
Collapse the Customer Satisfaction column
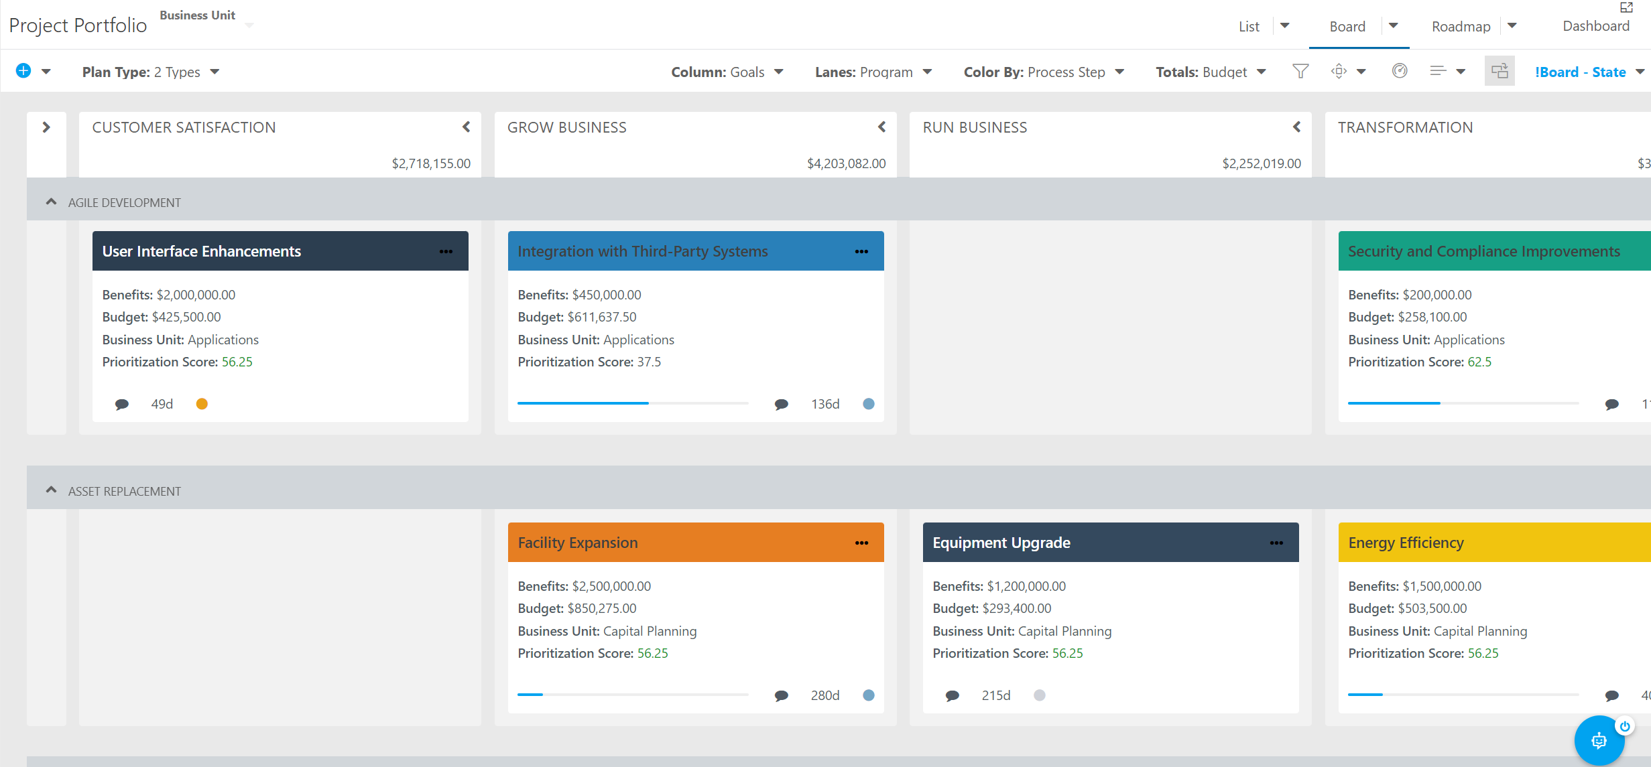tap(467, 127)
